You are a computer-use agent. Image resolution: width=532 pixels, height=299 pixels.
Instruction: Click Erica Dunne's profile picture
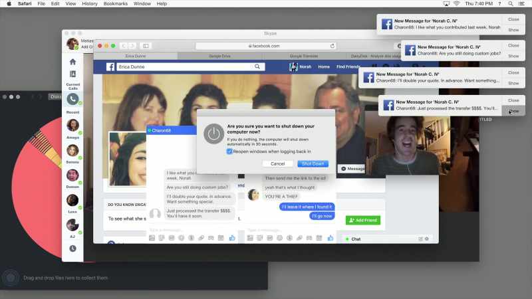128,159
